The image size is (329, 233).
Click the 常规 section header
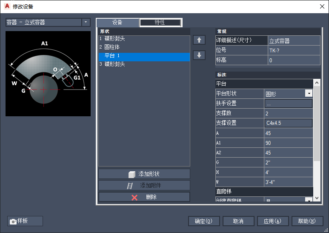click(268, 32)
